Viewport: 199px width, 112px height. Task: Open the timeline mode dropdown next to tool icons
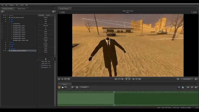[84, 87]
